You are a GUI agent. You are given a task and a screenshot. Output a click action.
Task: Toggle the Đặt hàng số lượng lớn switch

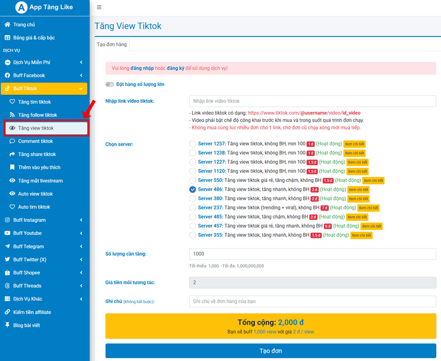(x=110, y=84)
